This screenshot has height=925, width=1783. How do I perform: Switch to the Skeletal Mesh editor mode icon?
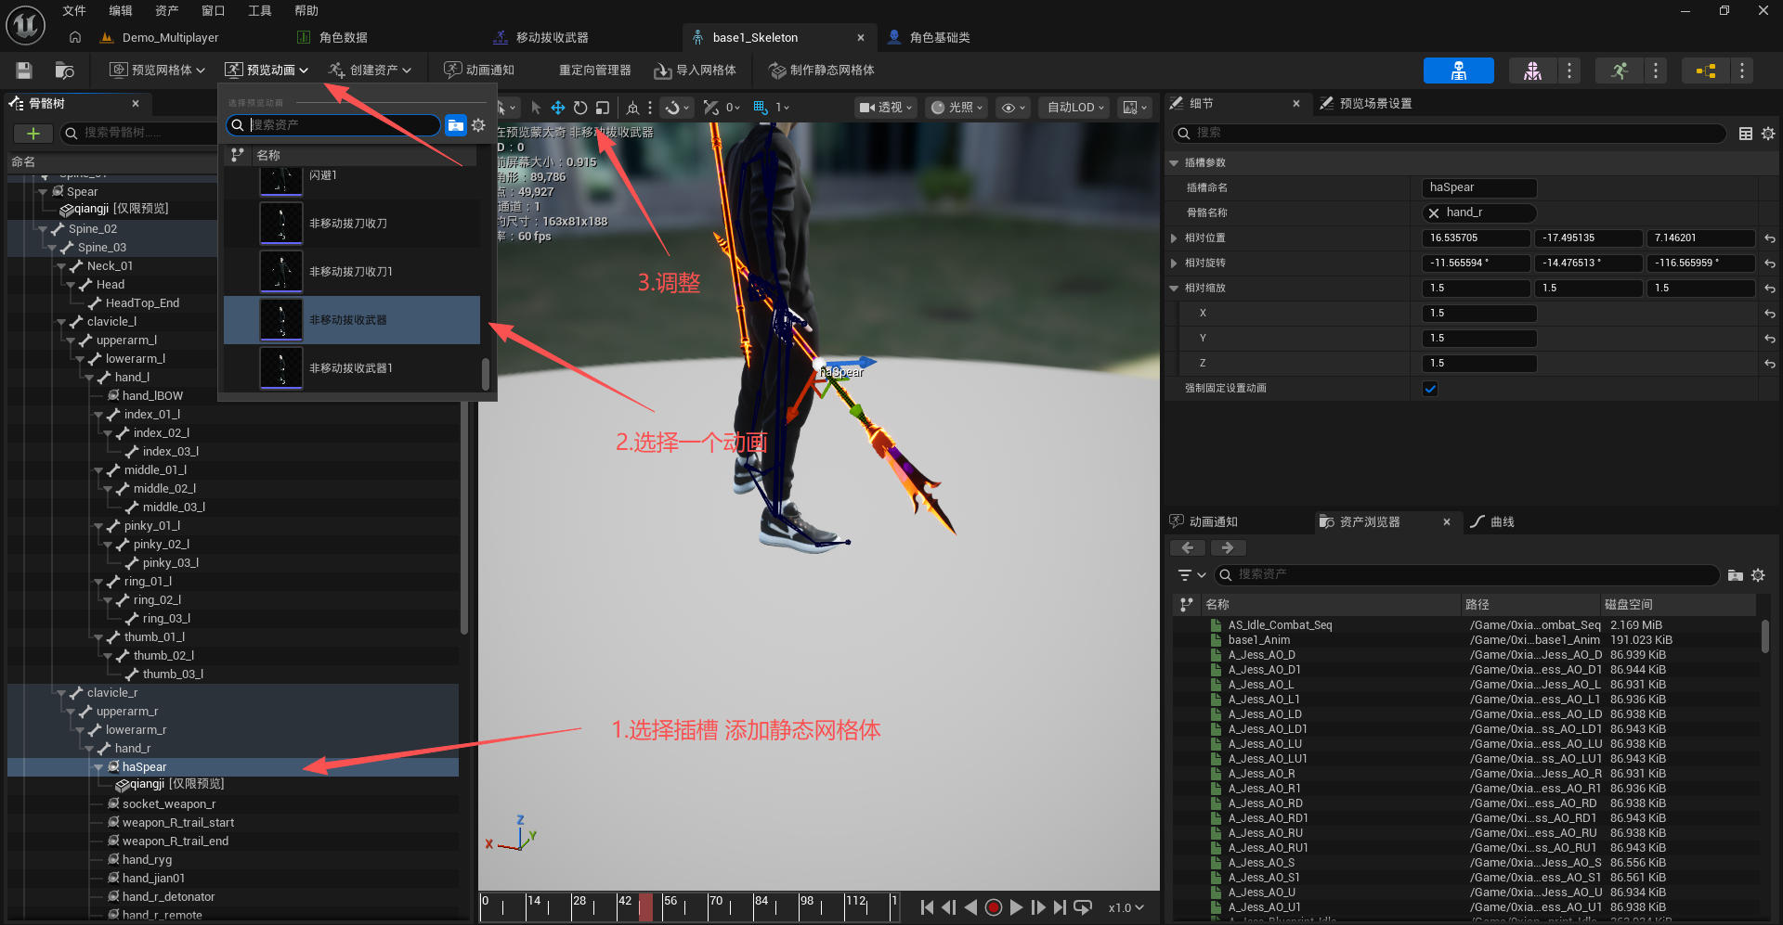[x=1532, y=71]
